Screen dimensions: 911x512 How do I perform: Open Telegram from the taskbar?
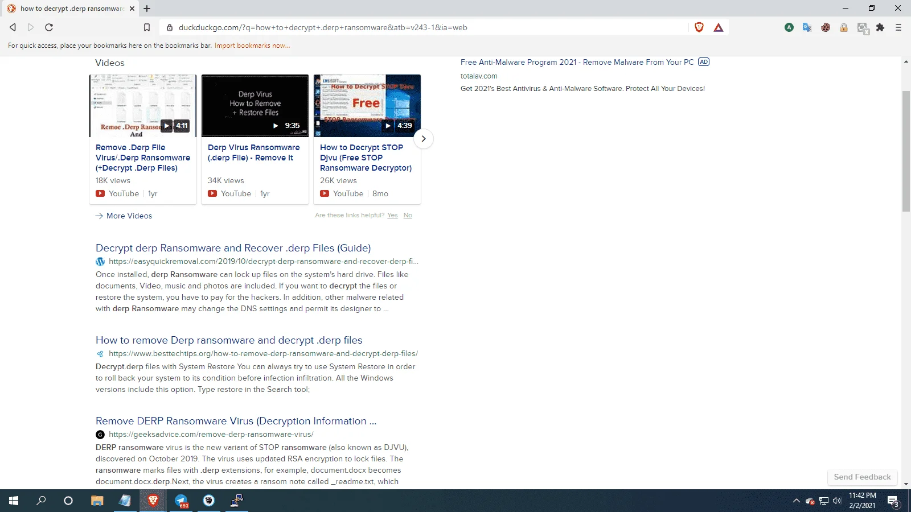[x=181, y=501]
